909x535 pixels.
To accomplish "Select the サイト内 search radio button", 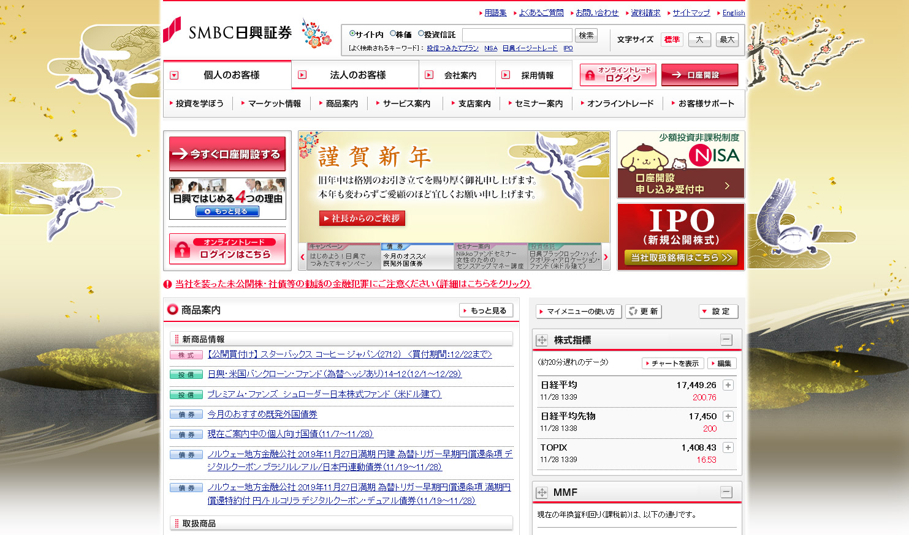I will (352, 34).
